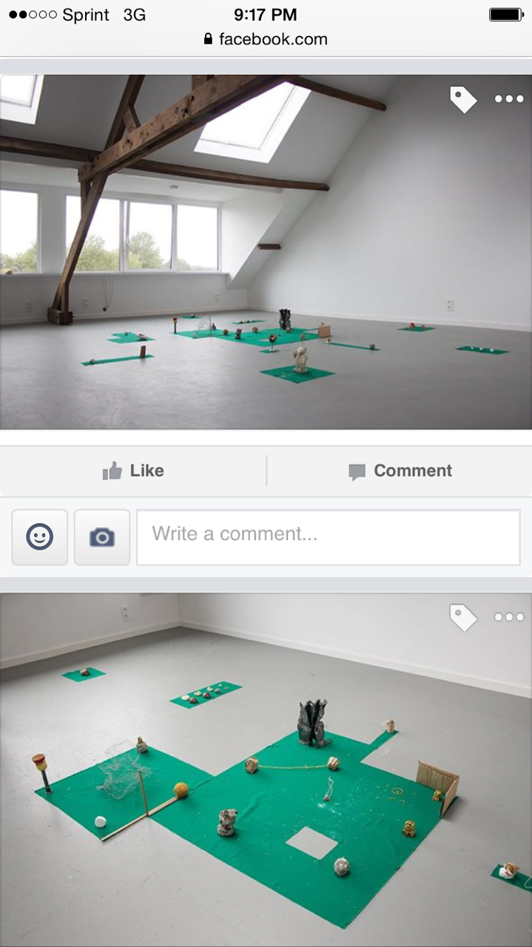Tap the facebook.com address bar
The height and width of the screenshot is (947, 532).
(266, 39)
